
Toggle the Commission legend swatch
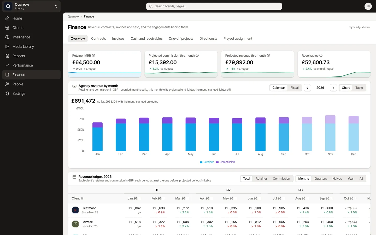218,162
